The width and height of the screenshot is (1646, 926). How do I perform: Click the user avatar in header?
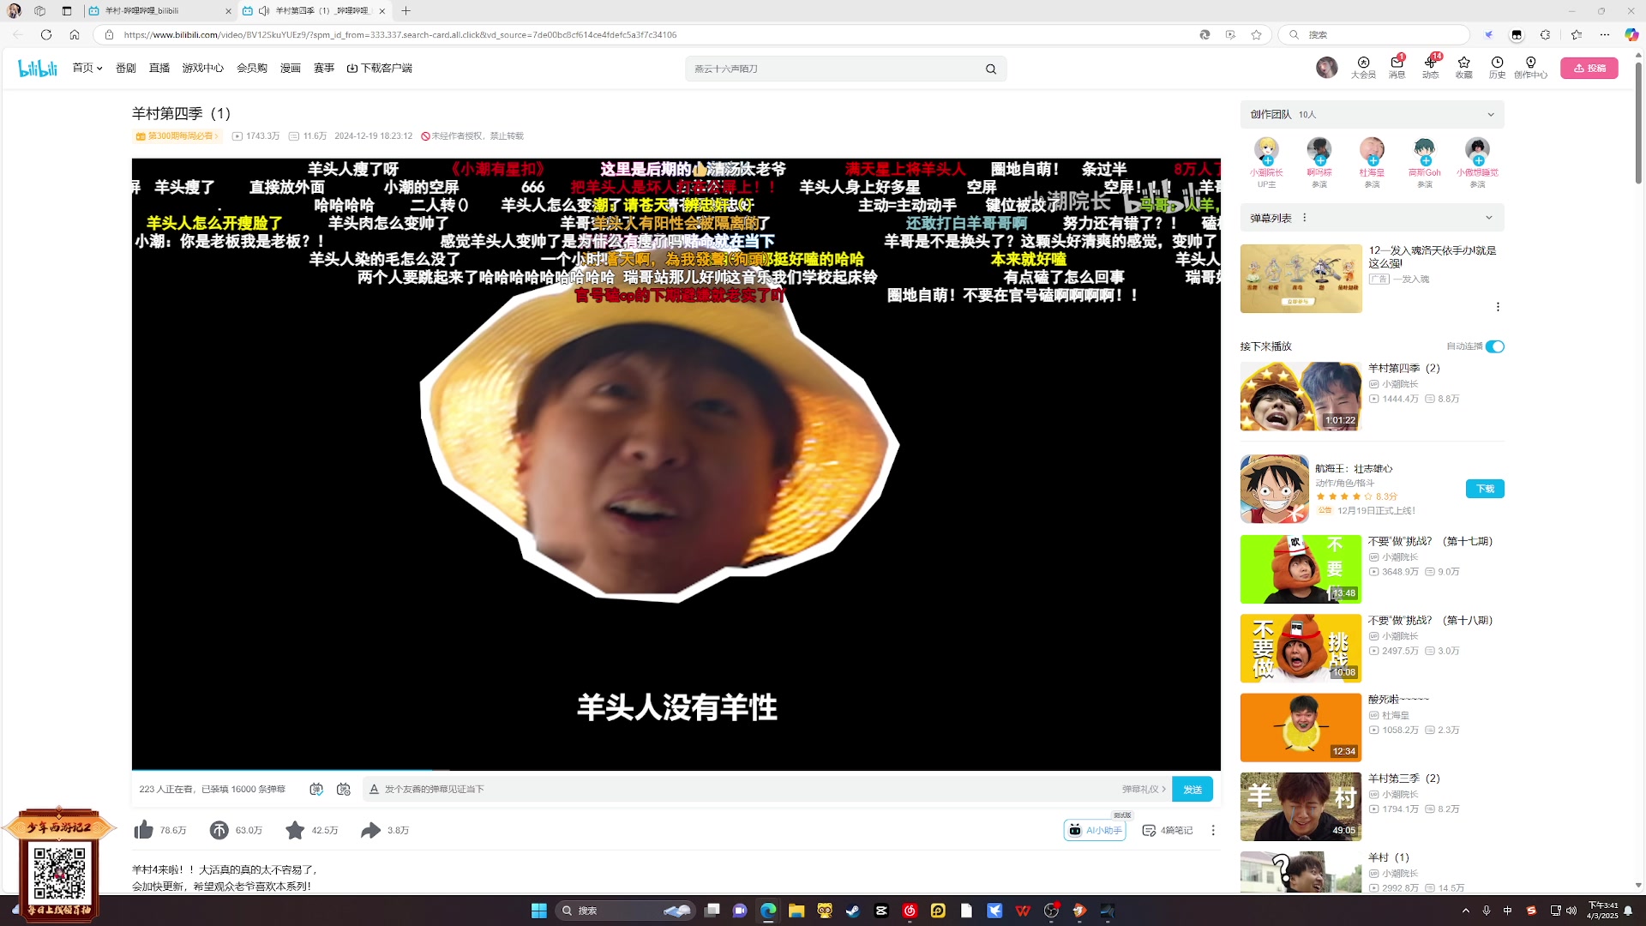pyautogui.click(x=1326, y=68)
